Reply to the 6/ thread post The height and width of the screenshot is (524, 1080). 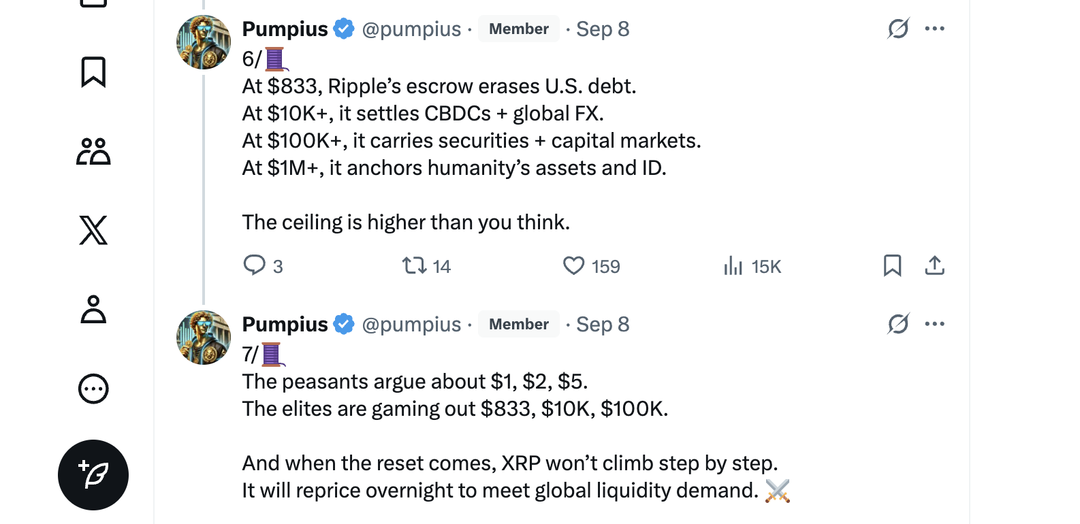[255, 265]
